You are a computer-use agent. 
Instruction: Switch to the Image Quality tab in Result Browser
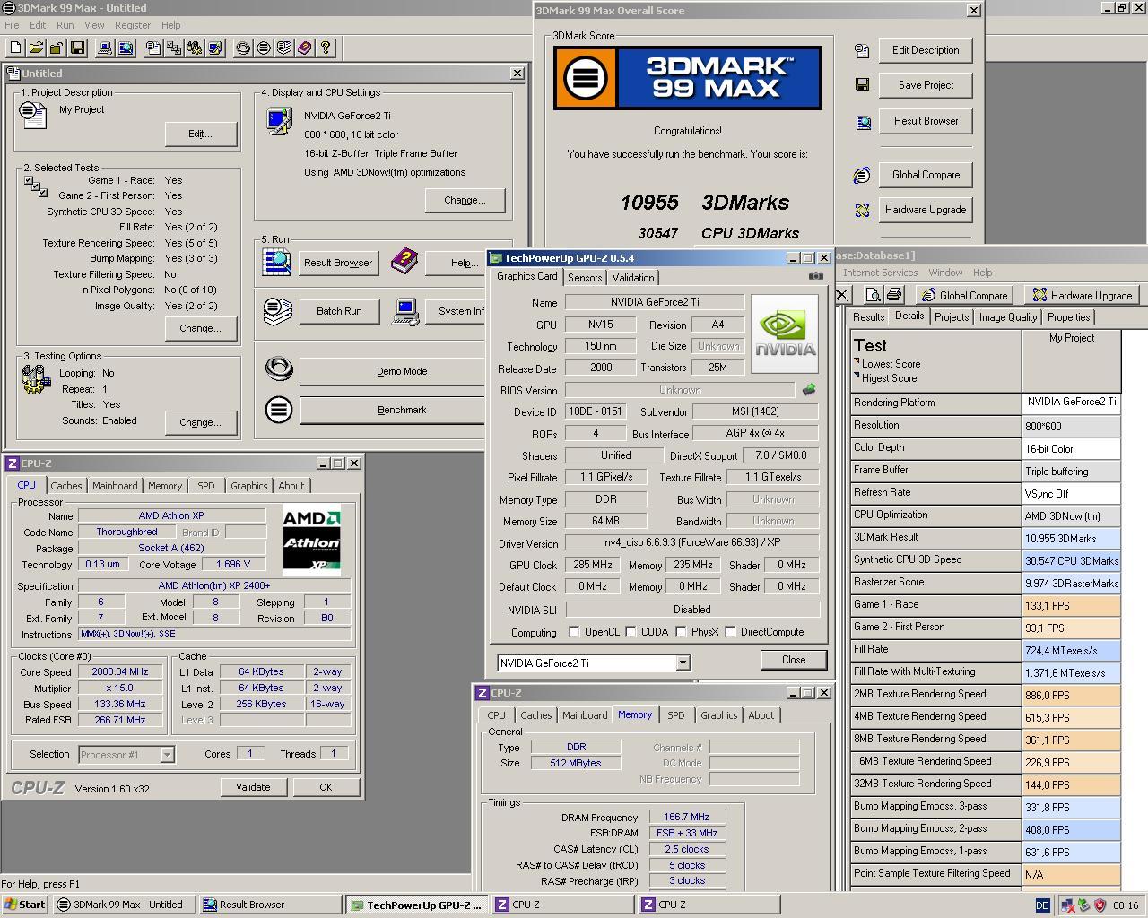click(x=1008, y=317)
